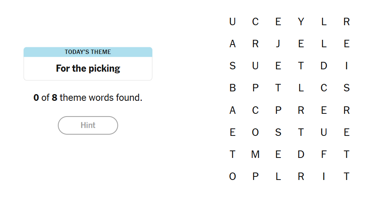Select the T in the bottom-right corner
Viewport: 373px width, 204px height.
coord(347,177)
